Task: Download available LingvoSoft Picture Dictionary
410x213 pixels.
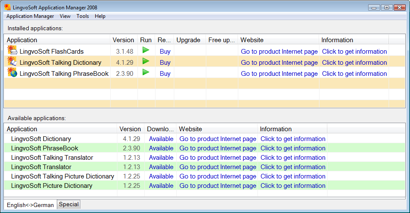Action: click(161, 186)
